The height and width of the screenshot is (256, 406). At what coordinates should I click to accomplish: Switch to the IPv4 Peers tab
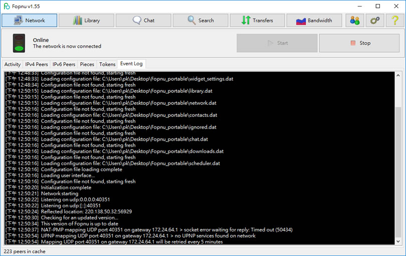pyautogui.click(x=37, y=64)
